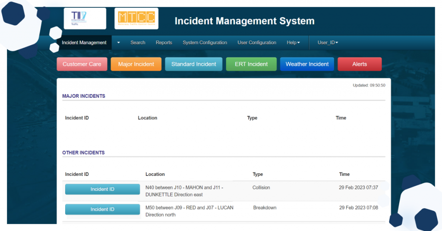Click the 29 Feb 2023 07:08 time
Image resolution: width=442 pixels, height=231 pixels.
coord(359,208)
